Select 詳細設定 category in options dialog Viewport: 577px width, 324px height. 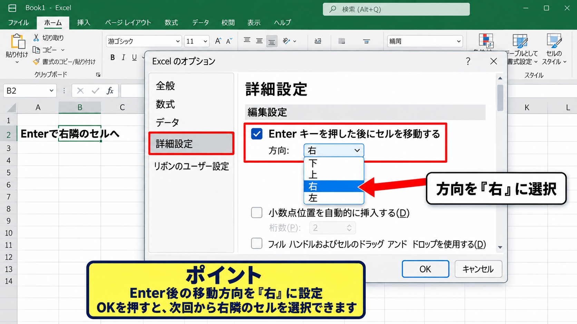(x=191, y=143)
